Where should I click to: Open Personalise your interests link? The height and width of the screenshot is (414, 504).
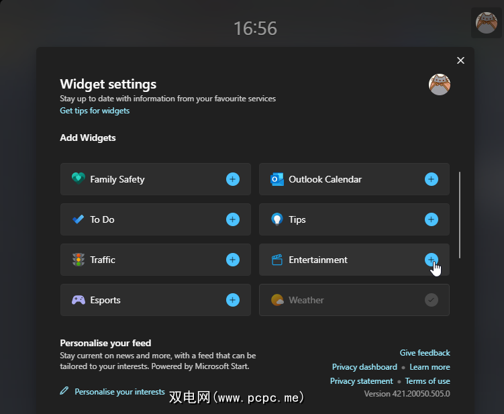click(119, 391)
